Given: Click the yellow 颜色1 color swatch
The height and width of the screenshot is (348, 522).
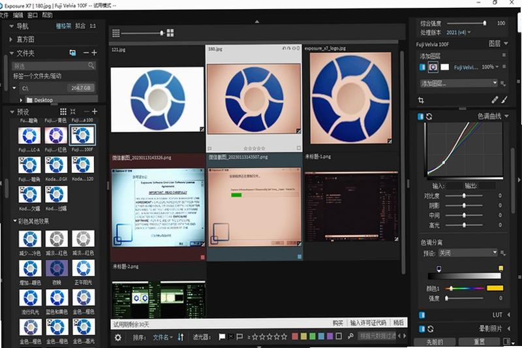Looking at the screenshot, I should click(495, 288).
